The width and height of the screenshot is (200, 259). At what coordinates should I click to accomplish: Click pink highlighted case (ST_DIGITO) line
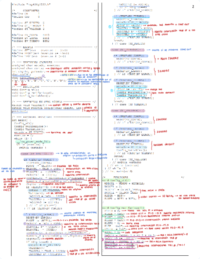[37, 153]
